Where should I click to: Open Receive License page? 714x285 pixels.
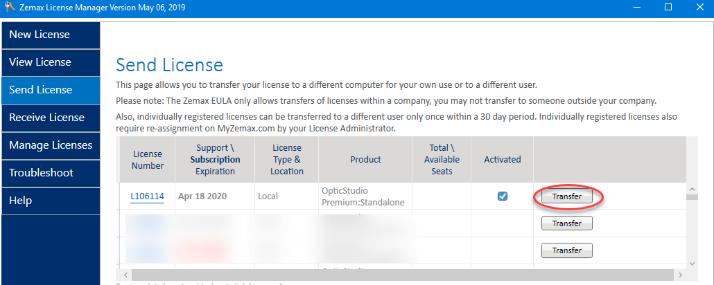click(51, 118)
